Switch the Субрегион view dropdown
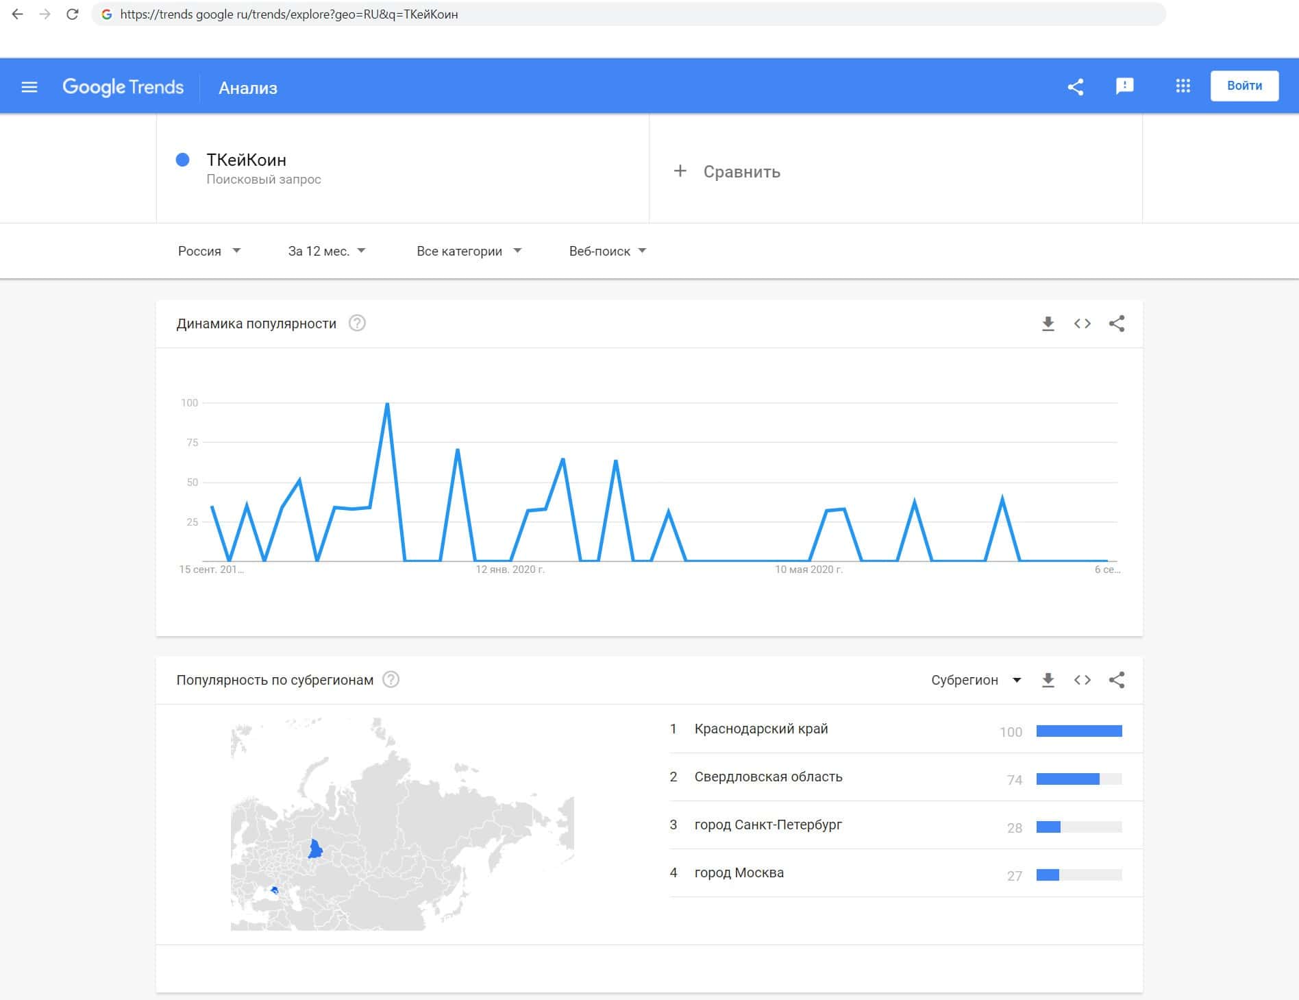 pos(976,680)
